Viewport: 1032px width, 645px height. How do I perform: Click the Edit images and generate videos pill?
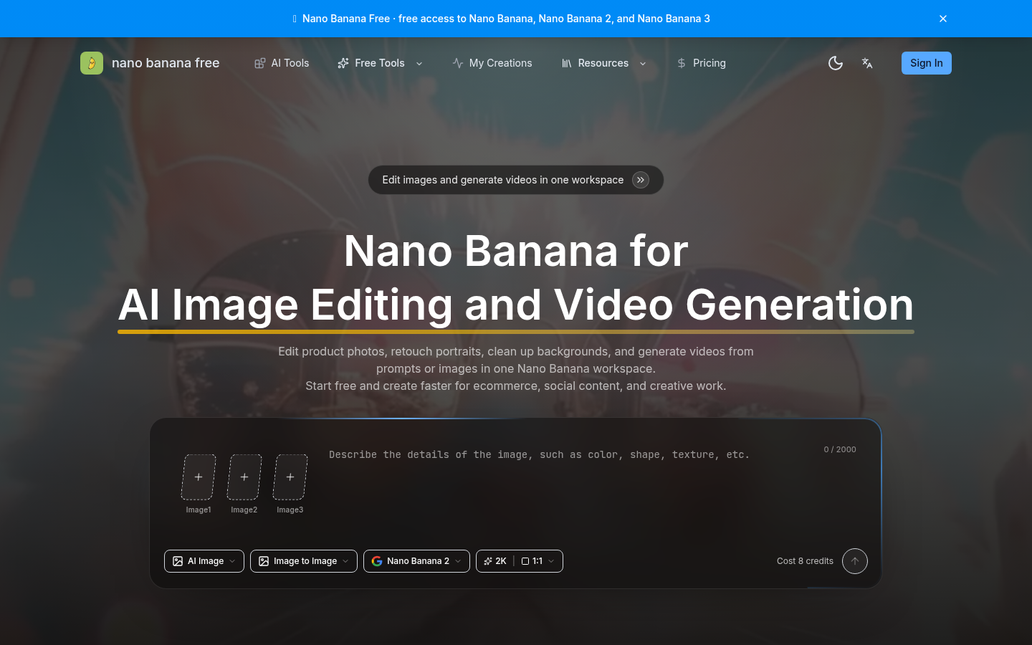tap(516, 180)
